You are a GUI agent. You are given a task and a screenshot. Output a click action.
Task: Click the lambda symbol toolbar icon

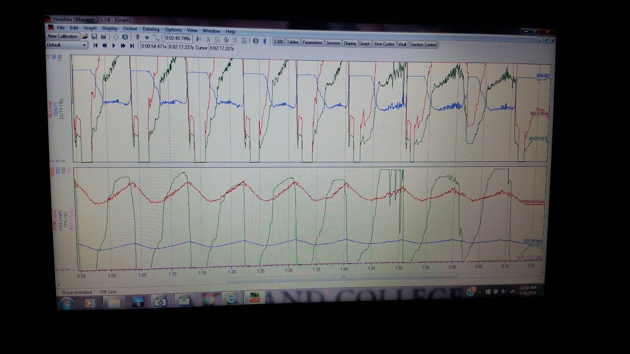[208, 40]
